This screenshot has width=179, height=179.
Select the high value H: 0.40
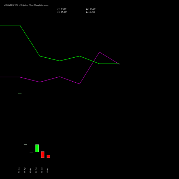[x=91, y=9]
